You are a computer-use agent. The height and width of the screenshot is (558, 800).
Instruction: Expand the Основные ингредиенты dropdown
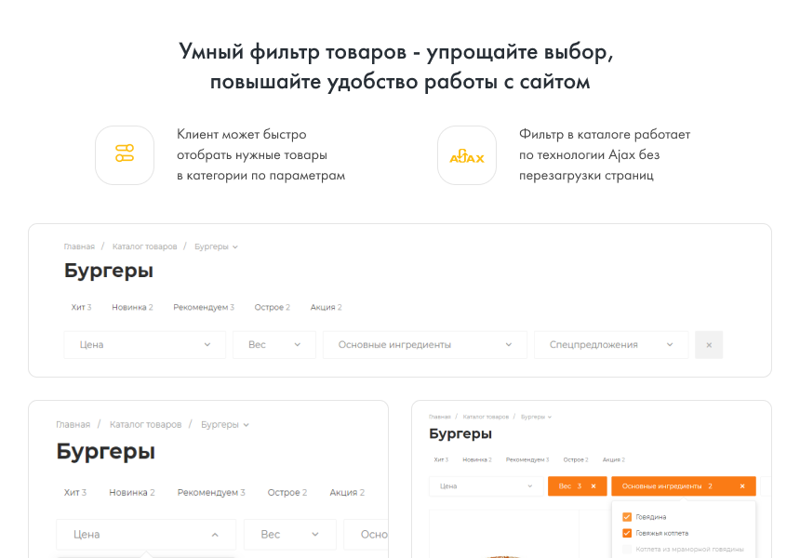[x=424, y=344]
